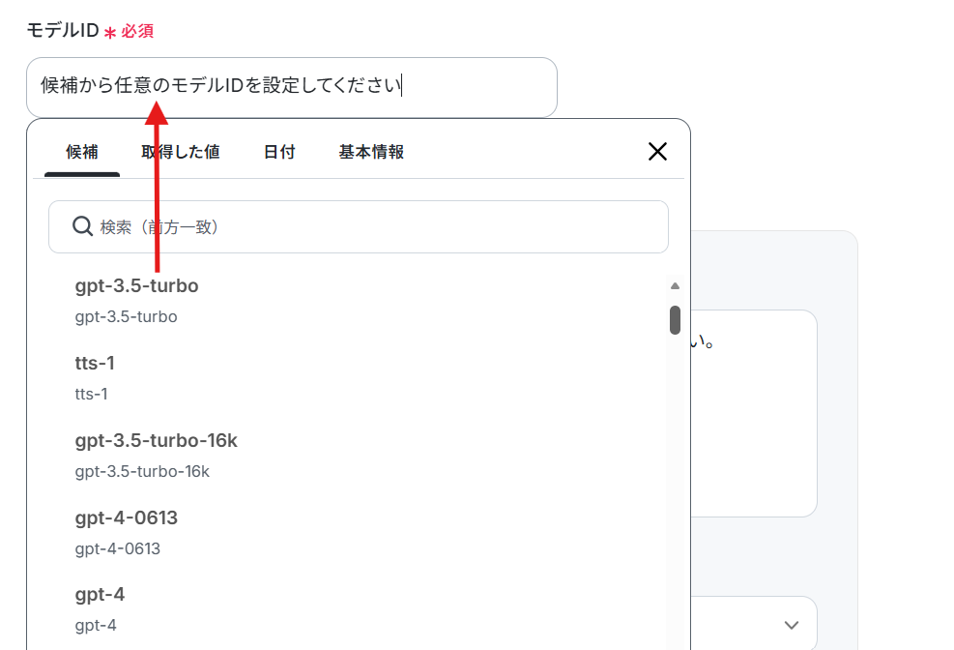Screen dimensions: 954x650
Task: Click the candidate list scrollbar thumb
Action: coord(675,320)
